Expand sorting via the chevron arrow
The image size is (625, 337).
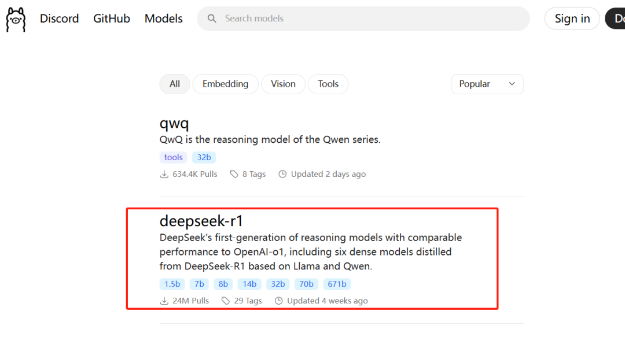coord(512,84)
